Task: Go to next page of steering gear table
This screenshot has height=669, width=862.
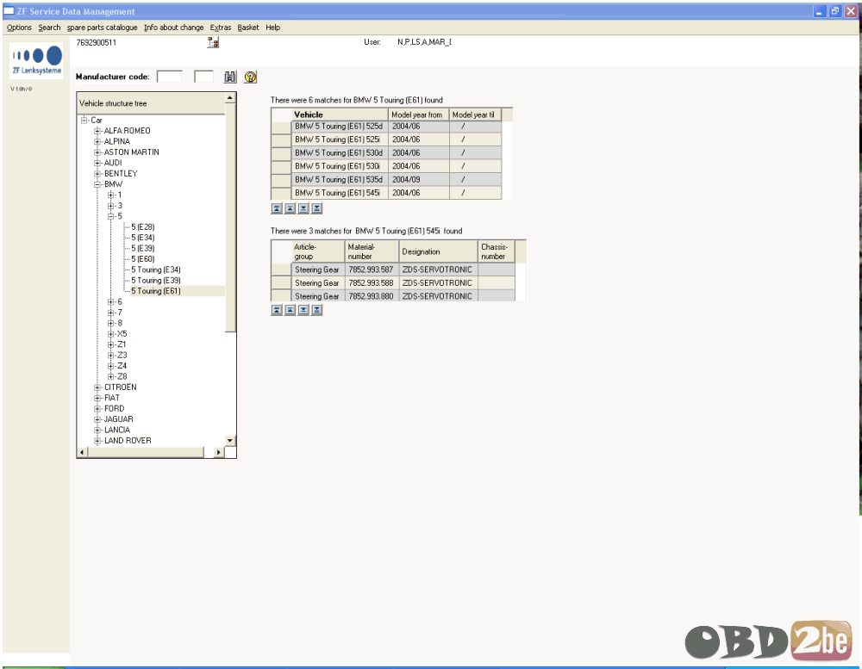Action: (x=303, y=310)
